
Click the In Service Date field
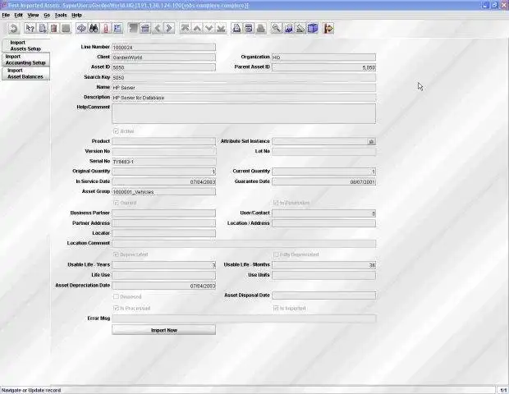[x=163, y=181]
